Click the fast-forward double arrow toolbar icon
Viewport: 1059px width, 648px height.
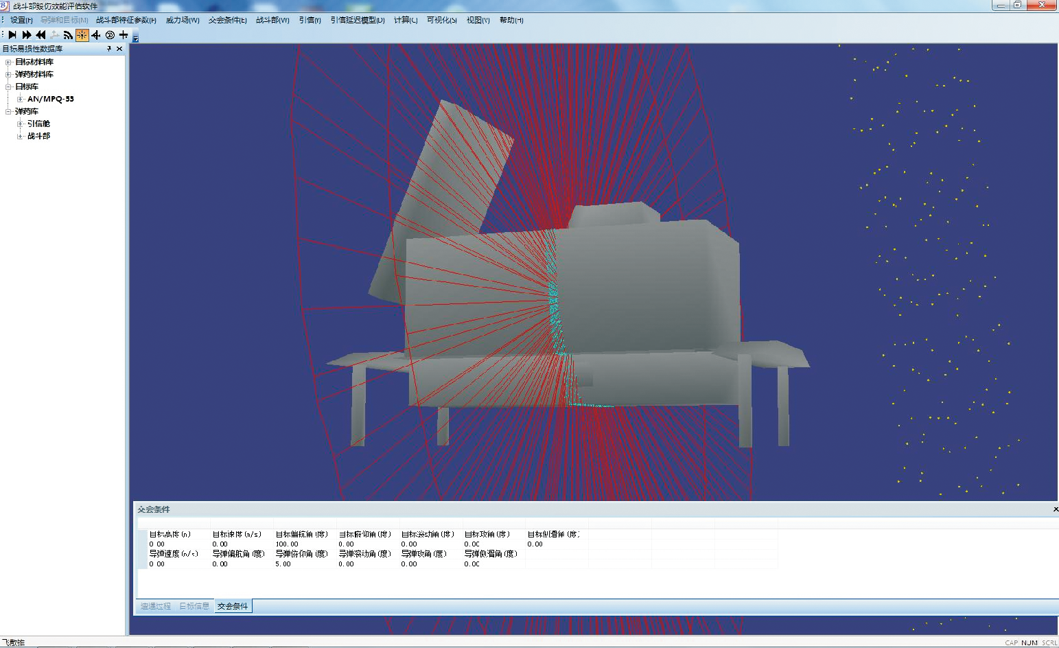point(27,35)
